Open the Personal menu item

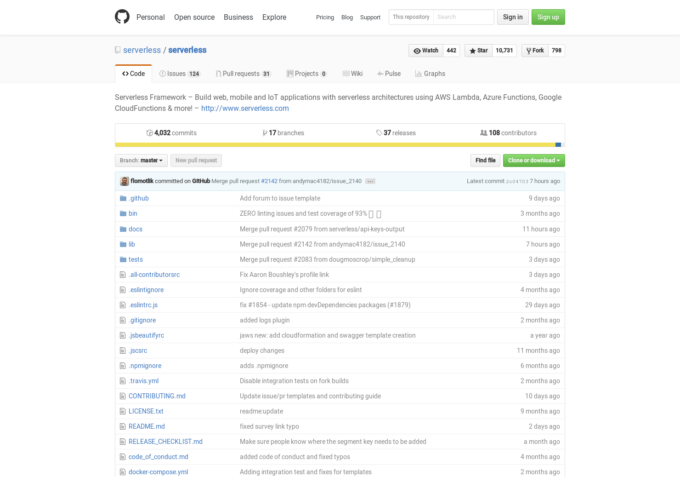click(151, 17)
